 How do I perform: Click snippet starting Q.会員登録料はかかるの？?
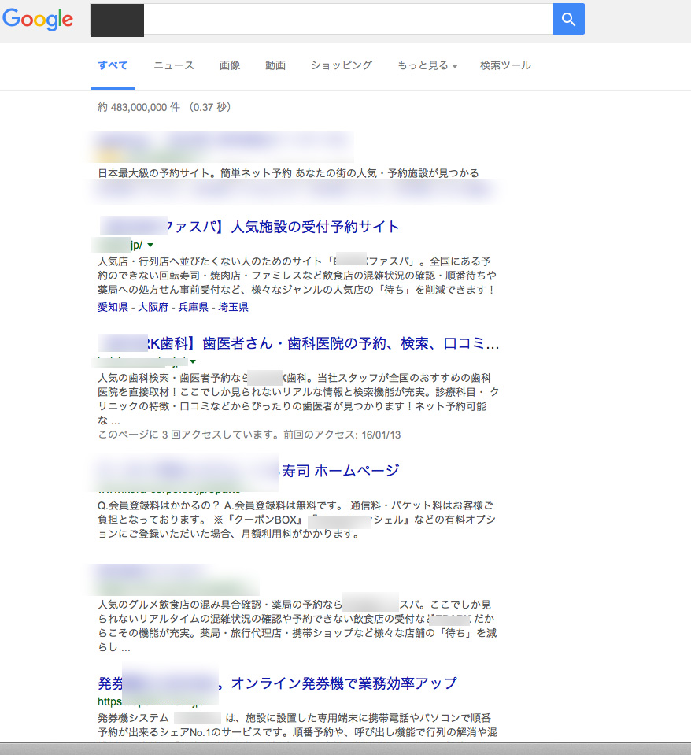[x=297, y=520]
